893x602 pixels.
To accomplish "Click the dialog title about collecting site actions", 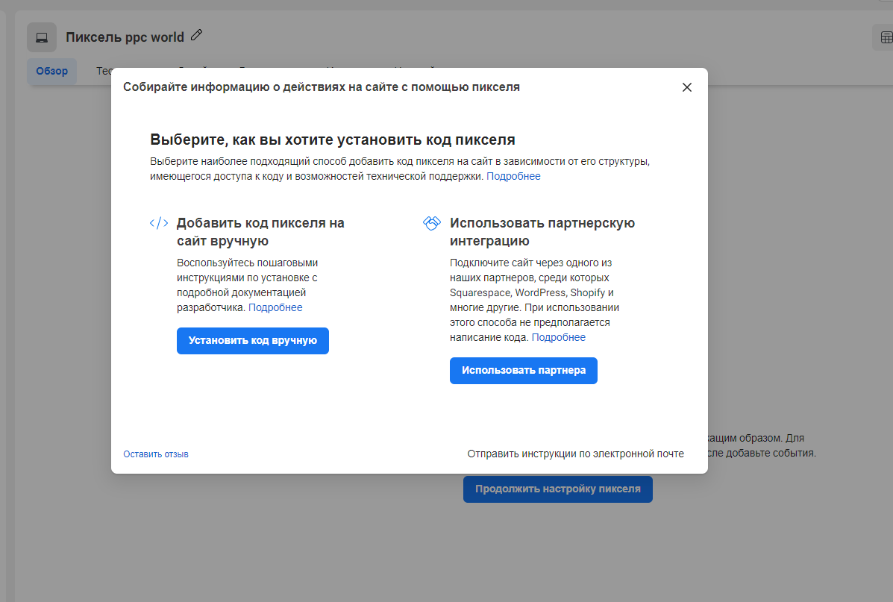I will click(x=322, y=87).
